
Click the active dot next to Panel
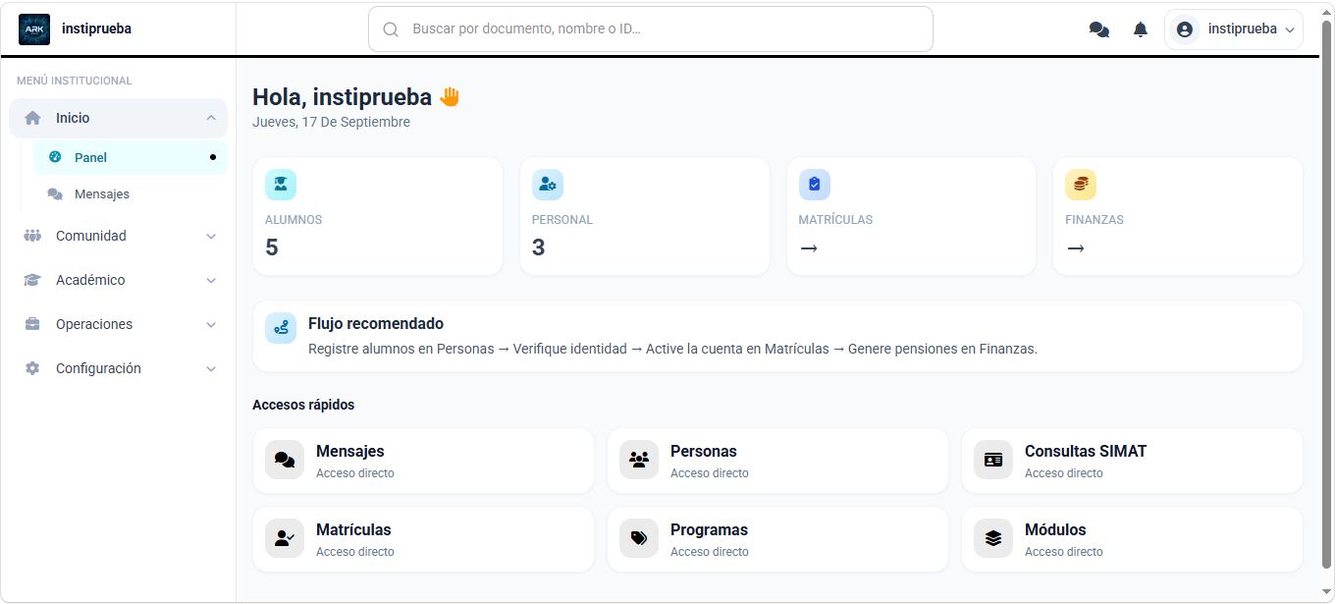213,157
